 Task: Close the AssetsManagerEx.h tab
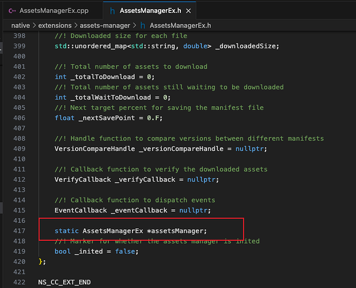coord(188,11)
